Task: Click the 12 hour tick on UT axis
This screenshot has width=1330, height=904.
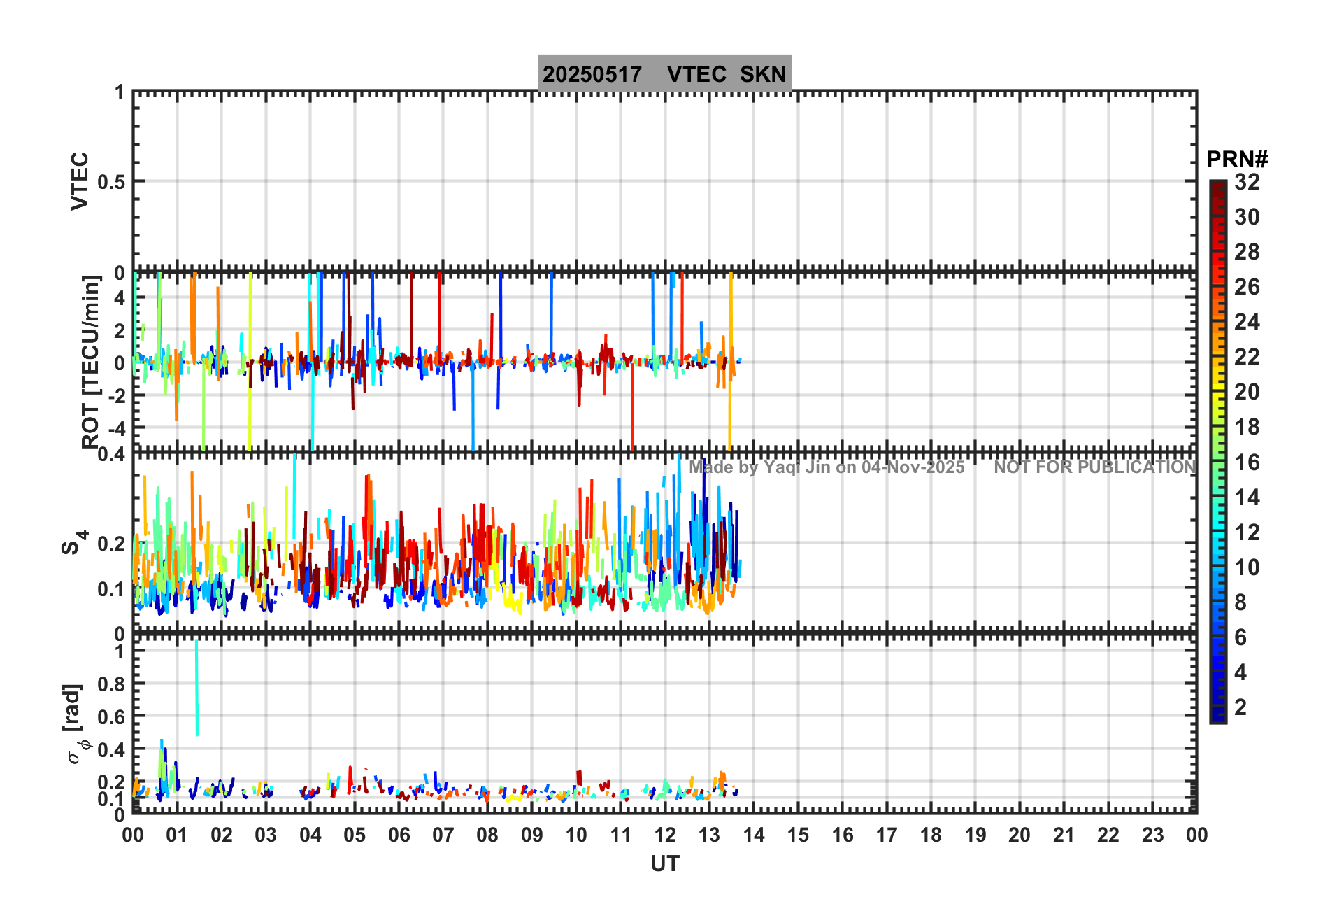Action: 665,835
